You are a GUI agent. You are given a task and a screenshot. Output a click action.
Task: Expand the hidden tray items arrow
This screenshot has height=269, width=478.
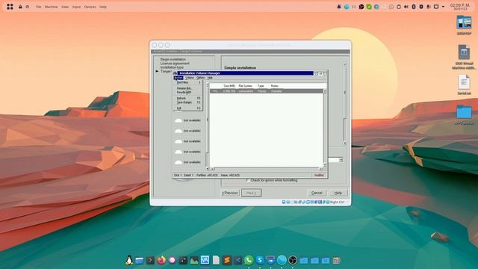click(x=443, y=7)
